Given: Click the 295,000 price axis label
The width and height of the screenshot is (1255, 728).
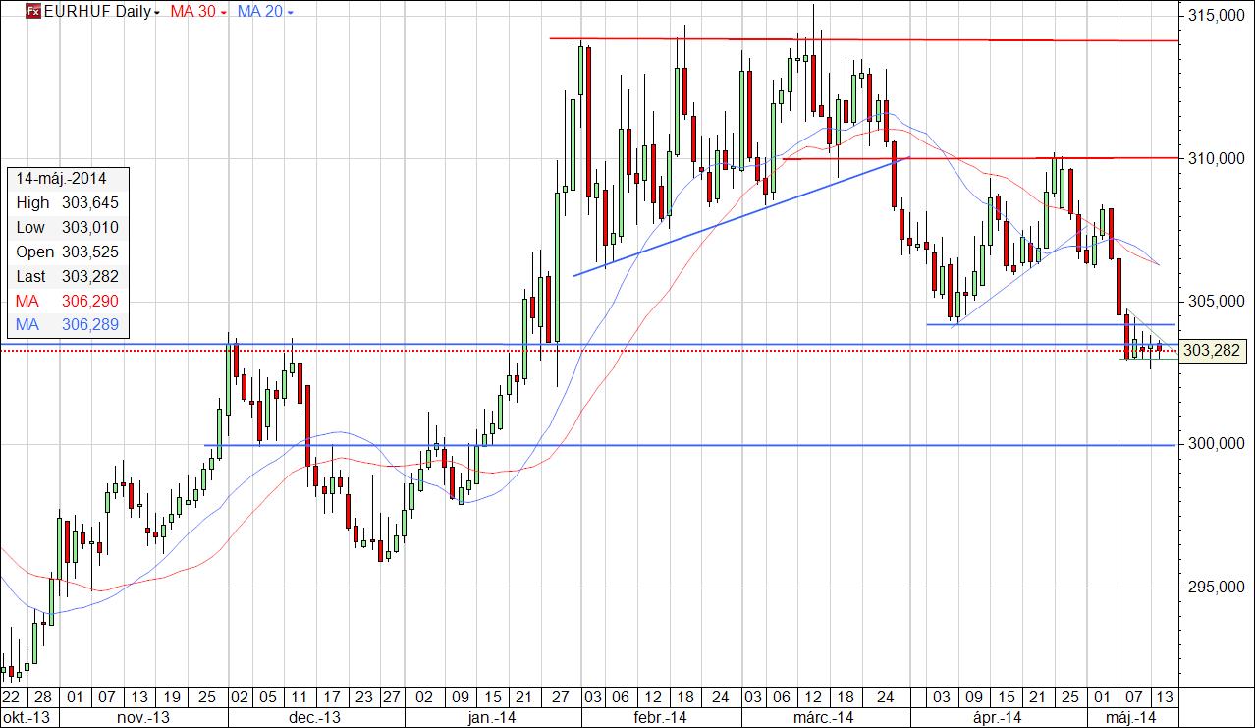Looking at the screenshot, I should pyautogui.click(x=1215, y=588).
